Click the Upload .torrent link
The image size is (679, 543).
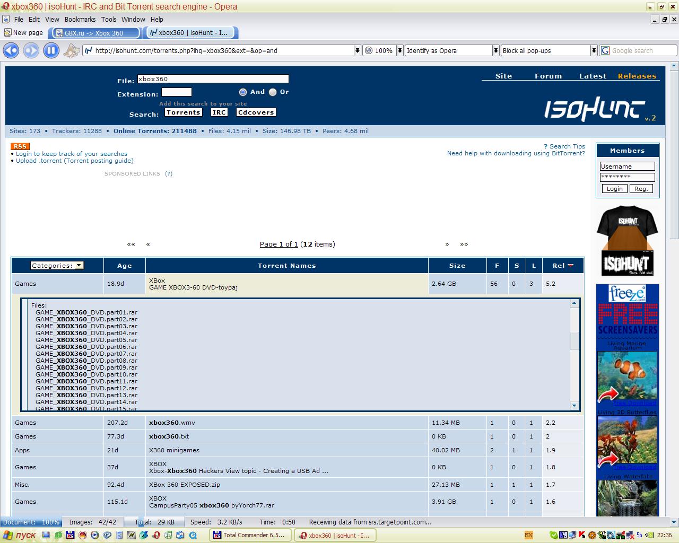pyautogui.click(x=75, y=161)
